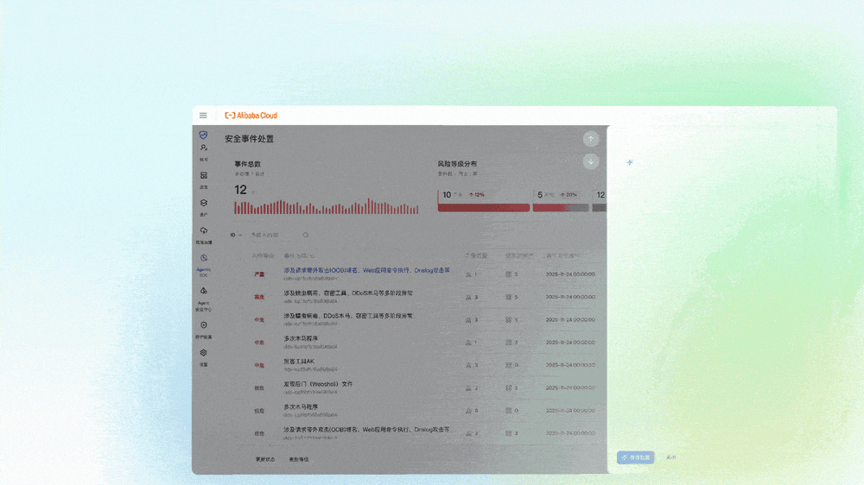Click the shield security icon in sidebar
Viewport: 864px width, 485px height.
pyautogui.click(x=203, y=135)
